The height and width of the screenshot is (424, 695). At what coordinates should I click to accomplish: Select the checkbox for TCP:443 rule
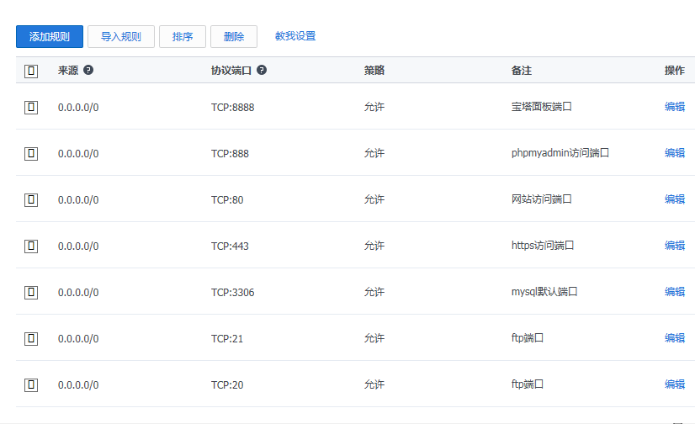[x=31, y=246]
